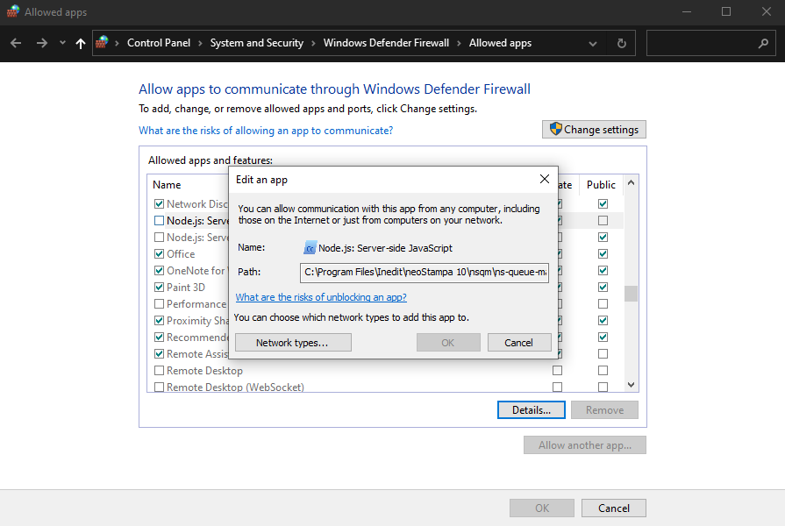Viewport: 785px width, 526px height.
Task: Click the forward navigation arrow
Action: pyautogui.click(x=42, y=43)
